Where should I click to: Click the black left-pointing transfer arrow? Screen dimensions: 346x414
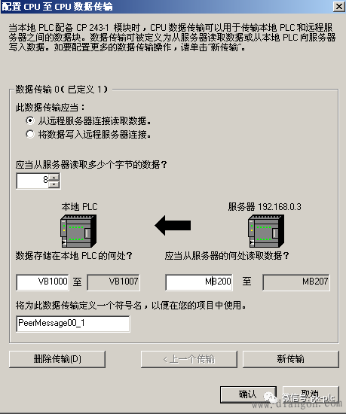pos(173,225)
